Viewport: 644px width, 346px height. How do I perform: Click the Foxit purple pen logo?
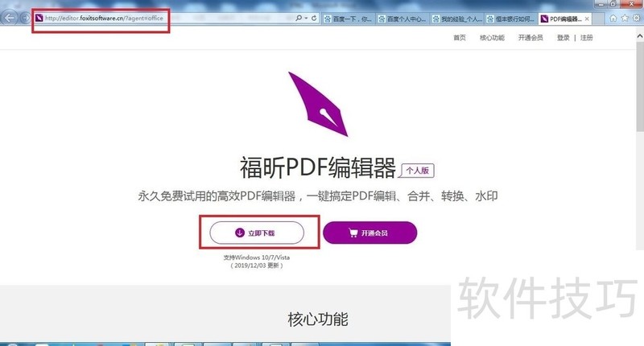[318, 105]
